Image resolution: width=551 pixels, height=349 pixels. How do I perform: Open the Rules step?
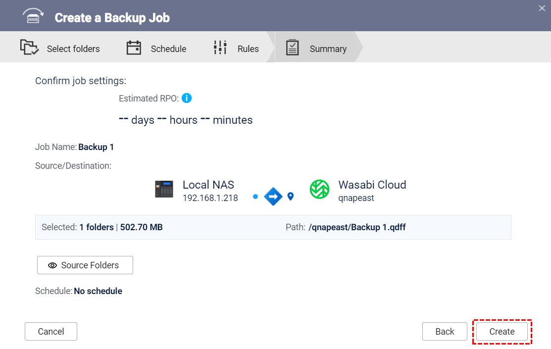coord(248,49)
